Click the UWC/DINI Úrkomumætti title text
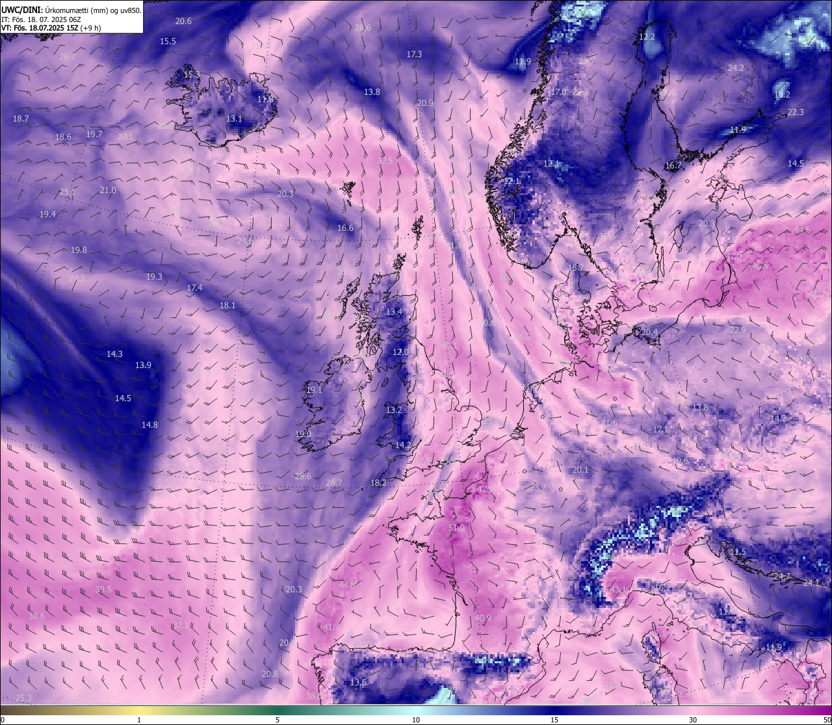The image size is (832, 725). pos(71,10)
